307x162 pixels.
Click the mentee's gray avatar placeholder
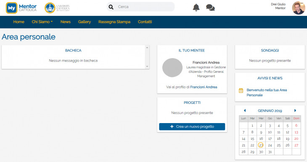point(172,68)
